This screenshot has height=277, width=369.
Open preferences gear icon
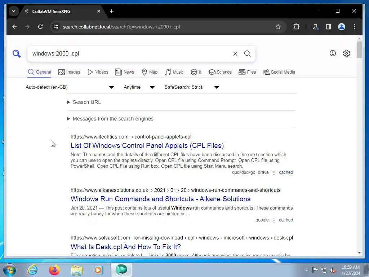[x=346, y=53]
